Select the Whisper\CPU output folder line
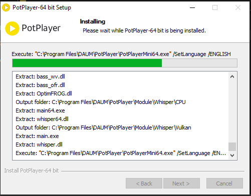251x196 pixels. point(101,102)
